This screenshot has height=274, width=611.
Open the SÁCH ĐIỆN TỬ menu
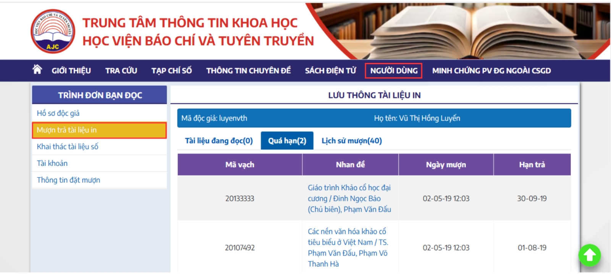(x=330, y=71)
